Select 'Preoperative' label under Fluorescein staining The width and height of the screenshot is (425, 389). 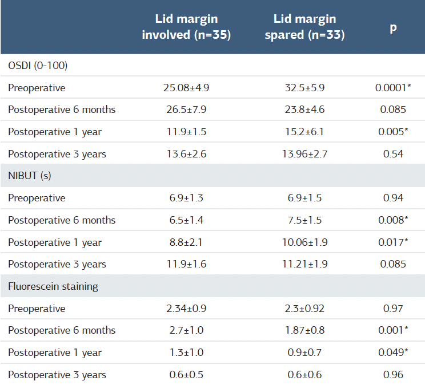(x=37, y=309)
